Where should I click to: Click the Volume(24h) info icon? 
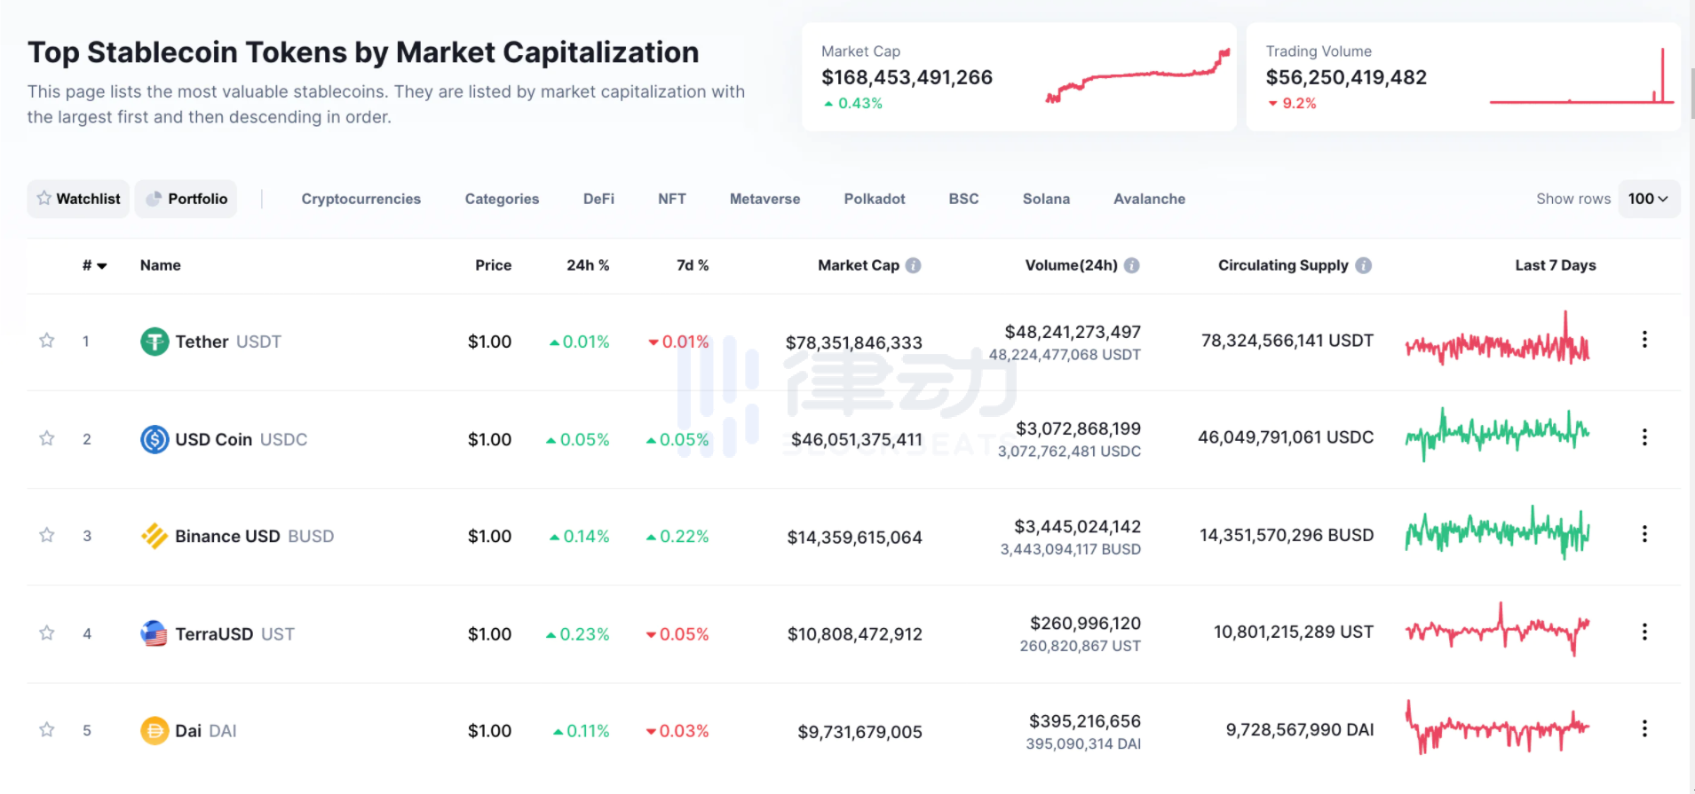coord(1132,265)
